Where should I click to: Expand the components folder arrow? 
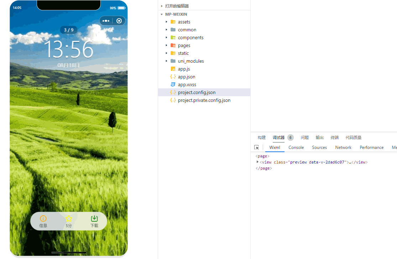[166, 37]
